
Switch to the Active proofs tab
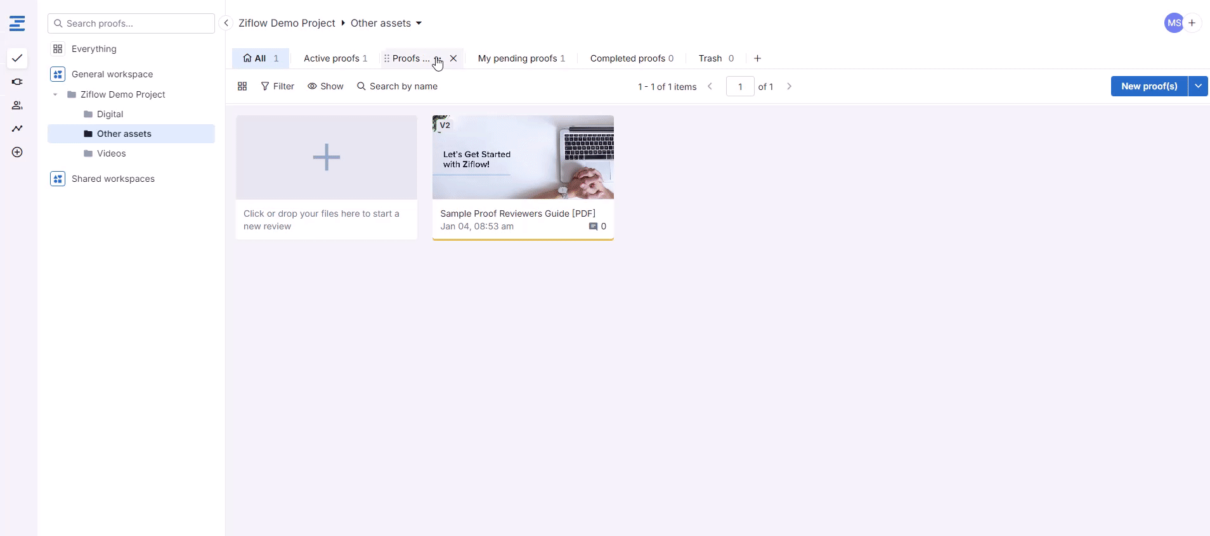tap(335, 58)
